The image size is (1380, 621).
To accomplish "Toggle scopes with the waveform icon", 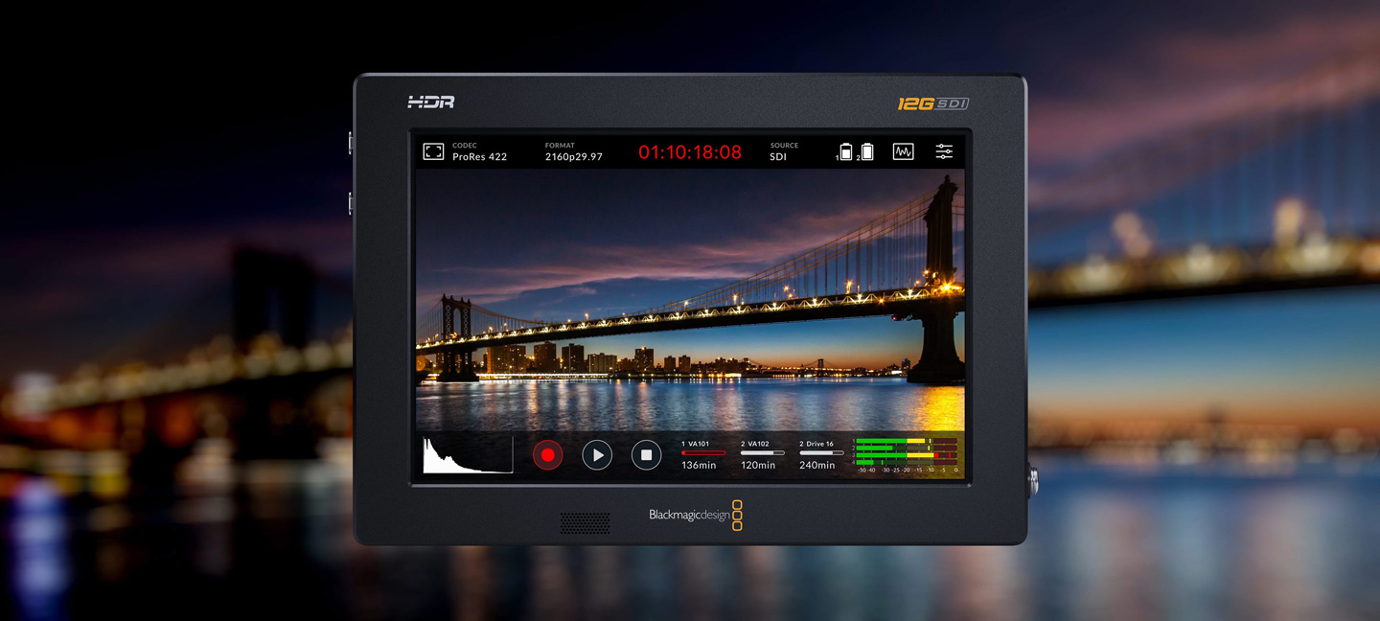I will point(902,151).
